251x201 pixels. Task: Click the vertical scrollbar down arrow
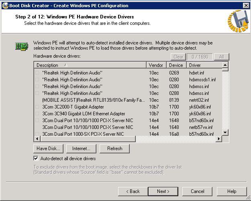(225, 133)
